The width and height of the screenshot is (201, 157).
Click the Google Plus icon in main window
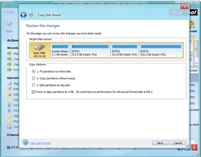[x=194, y=148]
